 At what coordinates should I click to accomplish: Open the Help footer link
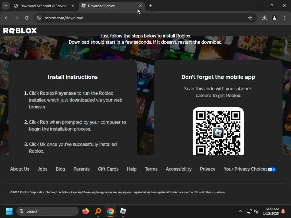(132, 169)
